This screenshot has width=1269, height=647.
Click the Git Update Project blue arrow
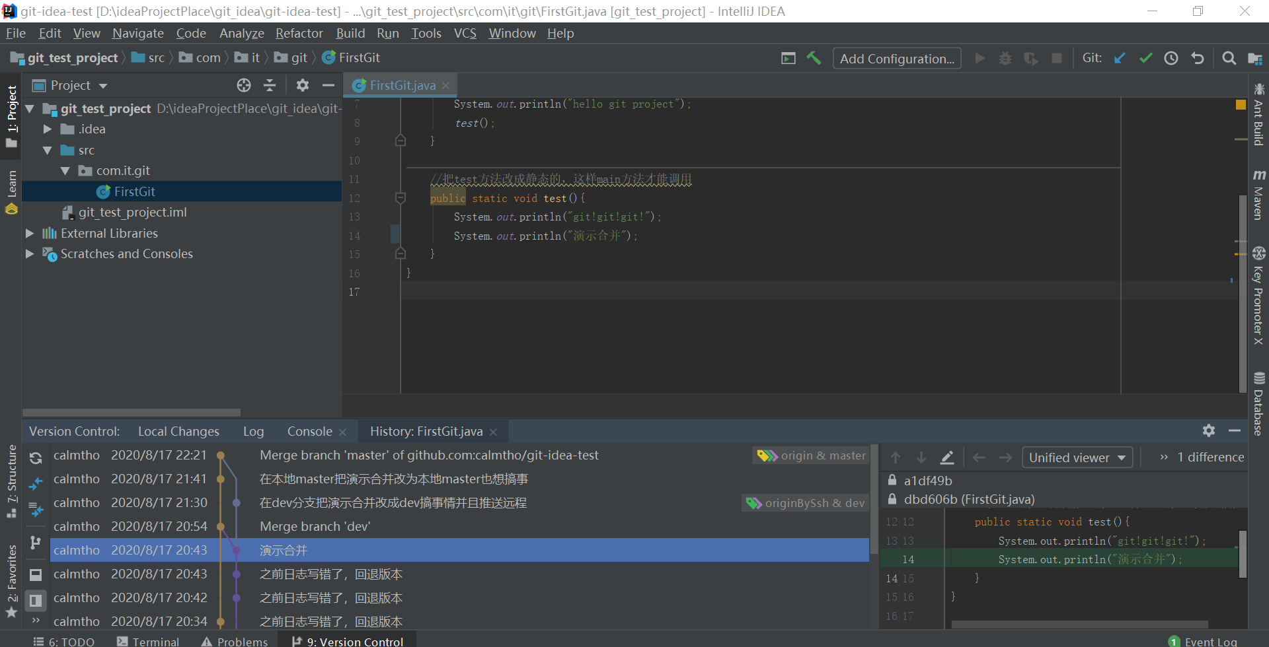[1120, 58]
